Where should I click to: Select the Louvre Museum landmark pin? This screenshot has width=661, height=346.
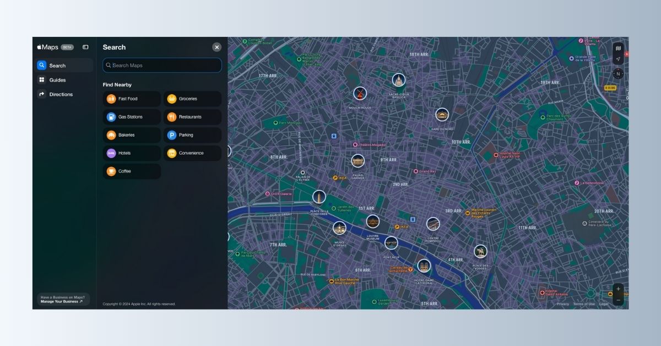click(x=373, y=221)
